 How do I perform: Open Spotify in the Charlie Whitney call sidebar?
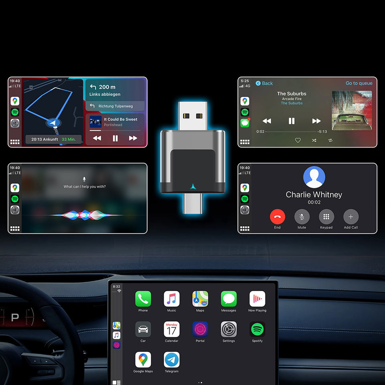245,199
